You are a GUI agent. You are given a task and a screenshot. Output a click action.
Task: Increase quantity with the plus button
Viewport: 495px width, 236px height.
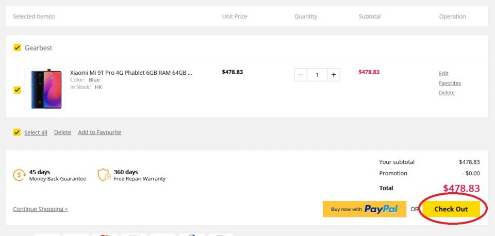coord(334,75)
